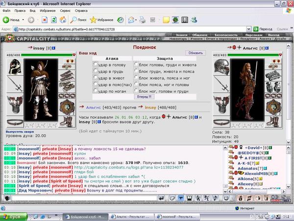This screenshot has height=221, width=294.
Task: Click the Обновить refresh button
Action: (x=196, y=53)
